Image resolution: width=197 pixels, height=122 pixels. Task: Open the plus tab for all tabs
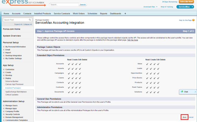pos(125,13)
